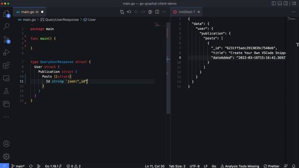Click the compare changes icon in editor toolbar
The image size is (299, 168).
click(x=122, y=12)
